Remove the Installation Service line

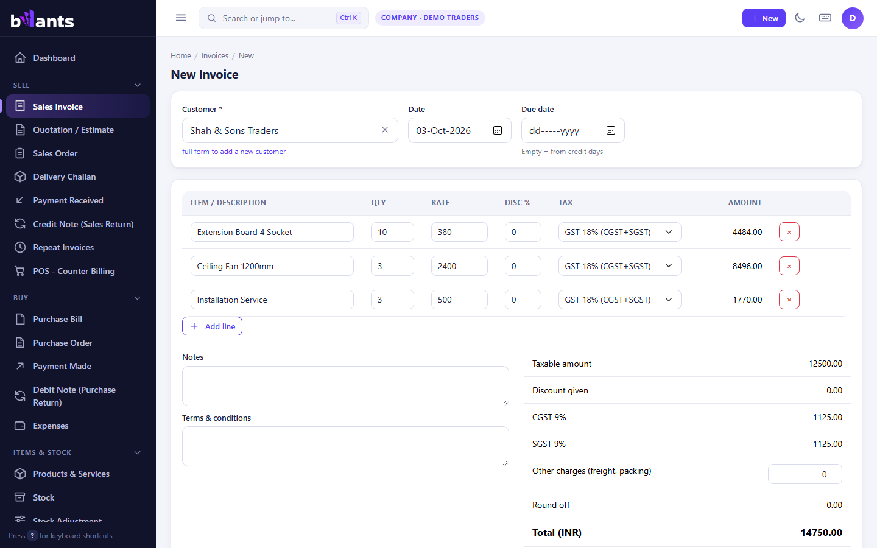coord(789,300)
